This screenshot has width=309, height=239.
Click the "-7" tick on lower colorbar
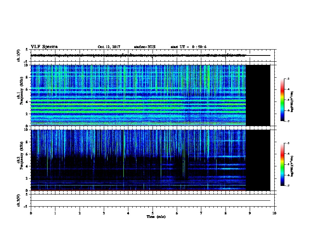point(288,186)
